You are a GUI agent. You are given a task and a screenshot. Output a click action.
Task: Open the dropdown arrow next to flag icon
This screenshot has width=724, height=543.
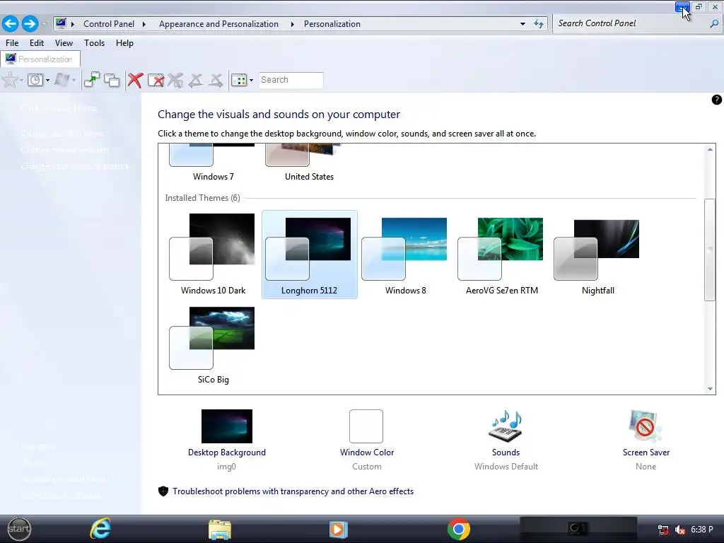pos(74,81)
